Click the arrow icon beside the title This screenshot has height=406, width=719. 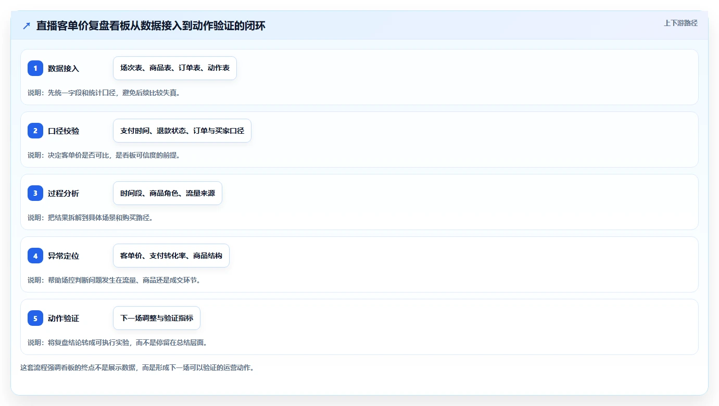point(27,26)
